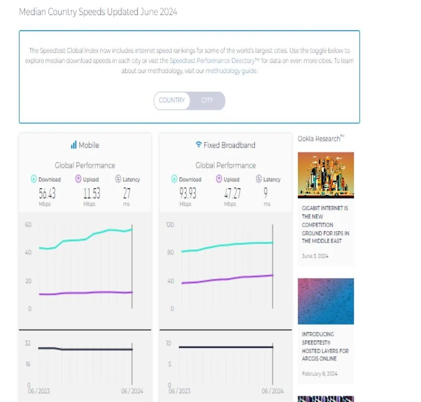Click the colorful city skyline article thumbnail
421x402 pixels.
tap(325, 175)
